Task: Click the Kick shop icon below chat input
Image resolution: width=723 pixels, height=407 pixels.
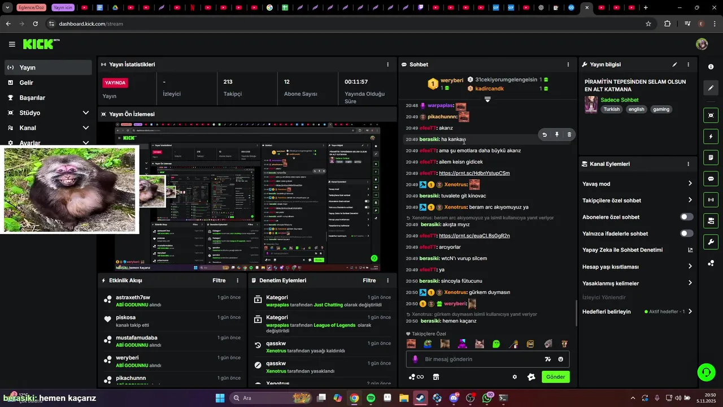Action: 436,377
